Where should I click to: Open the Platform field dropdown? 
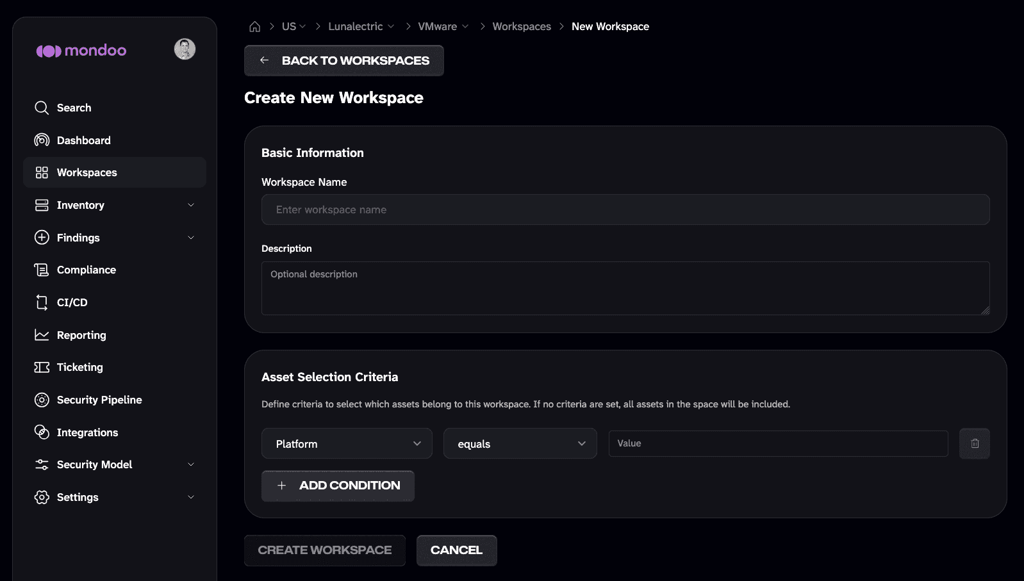347,443
